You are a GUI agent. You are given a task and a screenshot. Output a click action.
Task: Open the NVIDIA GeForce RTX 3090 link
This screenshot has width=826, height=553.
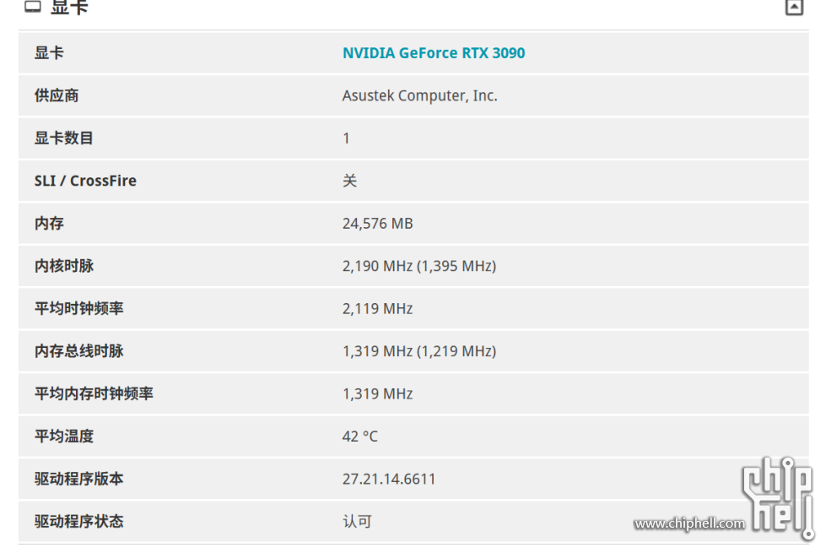[x=434, y=53]
